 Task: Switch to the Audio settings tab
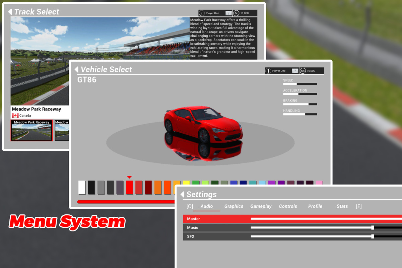[x=207, y=206]
